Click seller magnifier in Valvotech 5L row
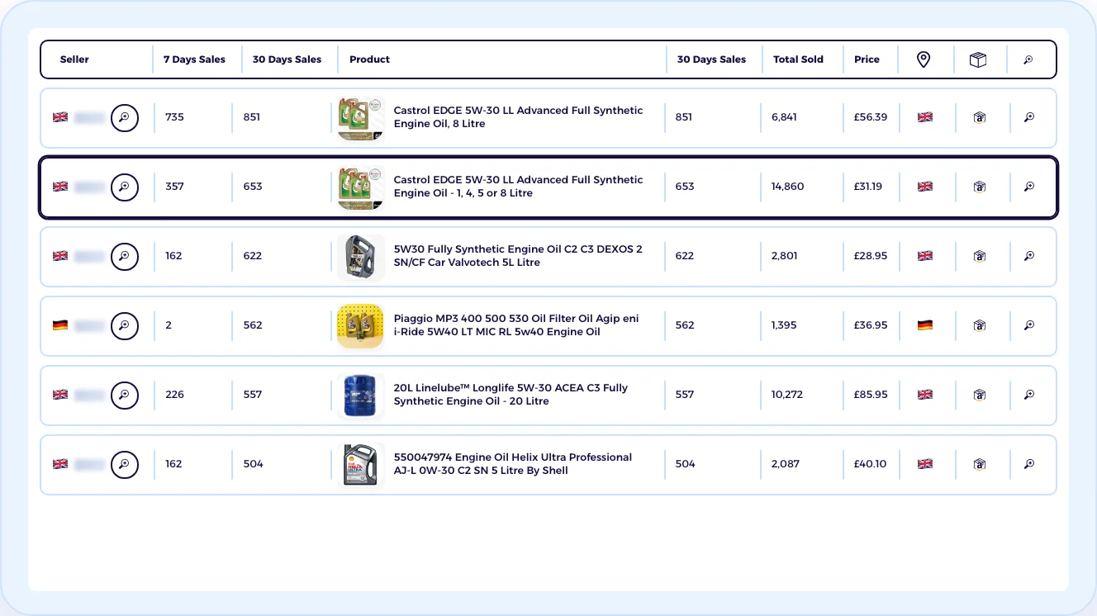This screenshot has height=616, width=1097. click(125, 256)
